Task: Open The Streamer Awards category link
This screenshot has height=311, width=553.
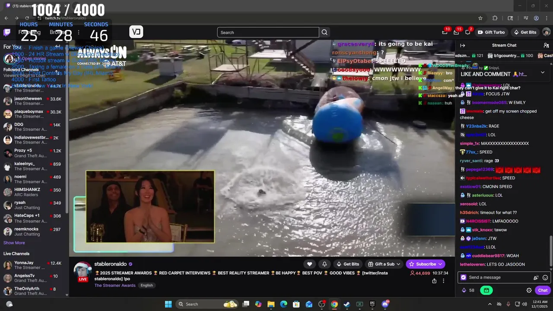Action: [115, 286]
